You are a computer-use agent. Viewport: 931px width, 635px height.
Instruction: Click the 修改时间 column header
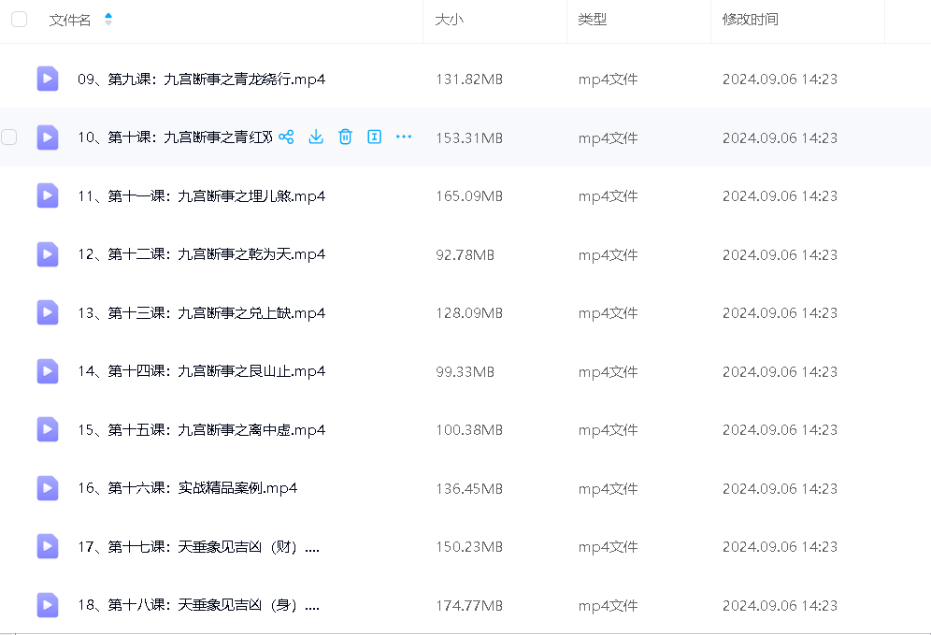(x=750, y=20)
